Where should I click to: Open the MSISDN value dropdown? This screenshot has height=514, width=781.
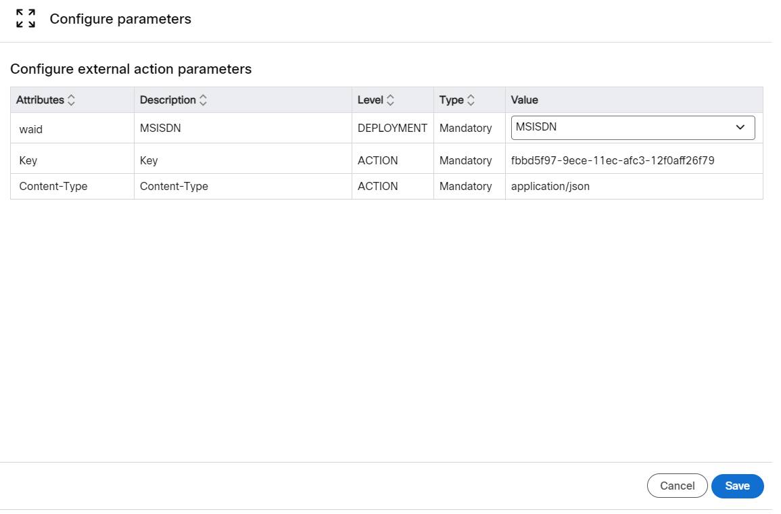(x=632, y=127)
